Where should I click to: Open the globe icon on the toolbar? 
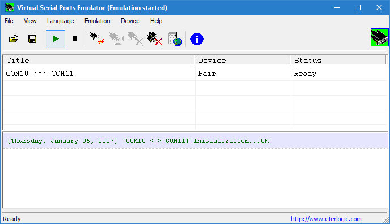(x=175, y=39)
